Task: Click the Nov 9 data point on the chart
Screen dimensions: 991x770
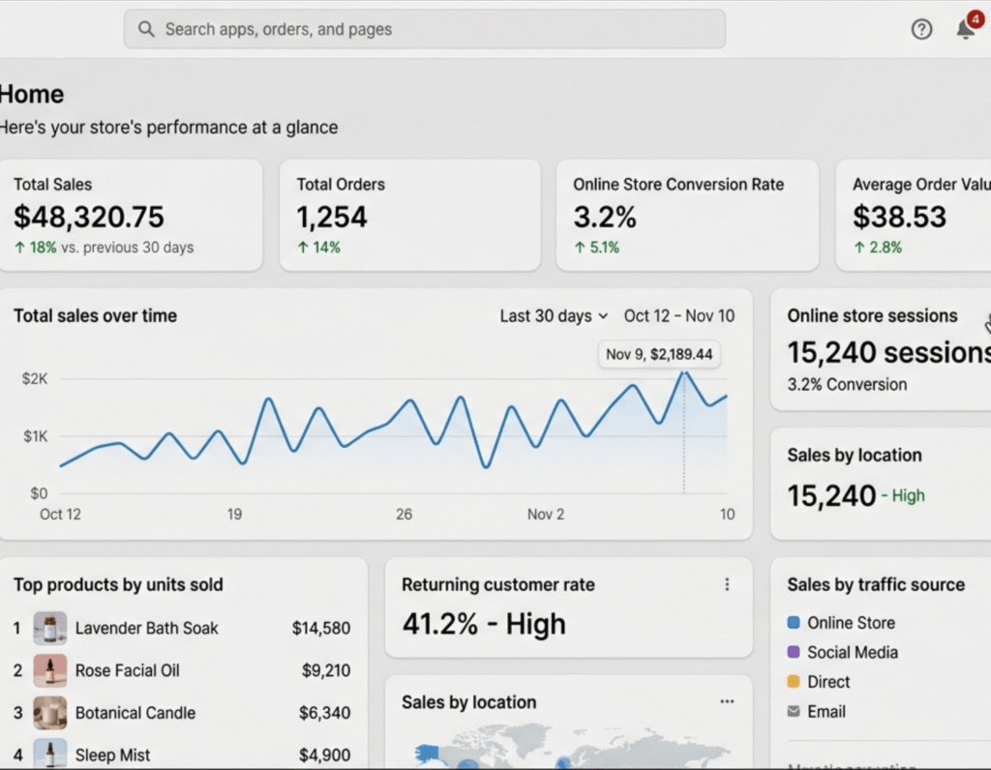Action: click(684, 372)
